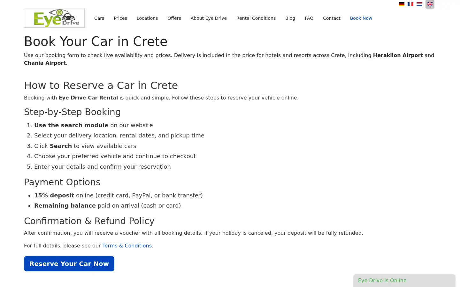Open the FAQ page

point(309,18)
